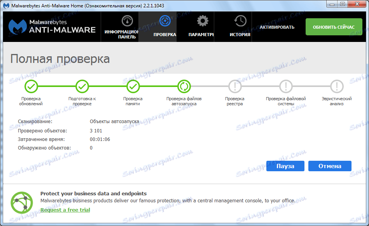Cancel the scan with Отмена button
Screen dimensions: 369x226
coord(330,166)
